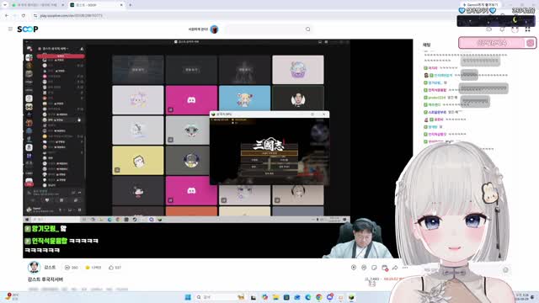Image resolution: width=539 pixels, height=303 pixels.
Task: Close the Three Kingdoms game window
Action: (323, 114)
